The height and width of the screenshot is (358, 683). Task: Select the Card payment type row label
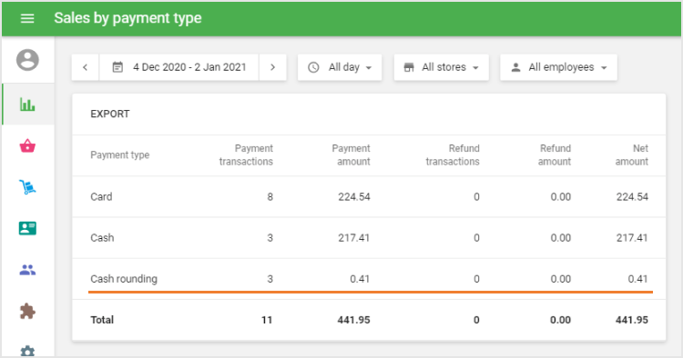pos(101,197)
